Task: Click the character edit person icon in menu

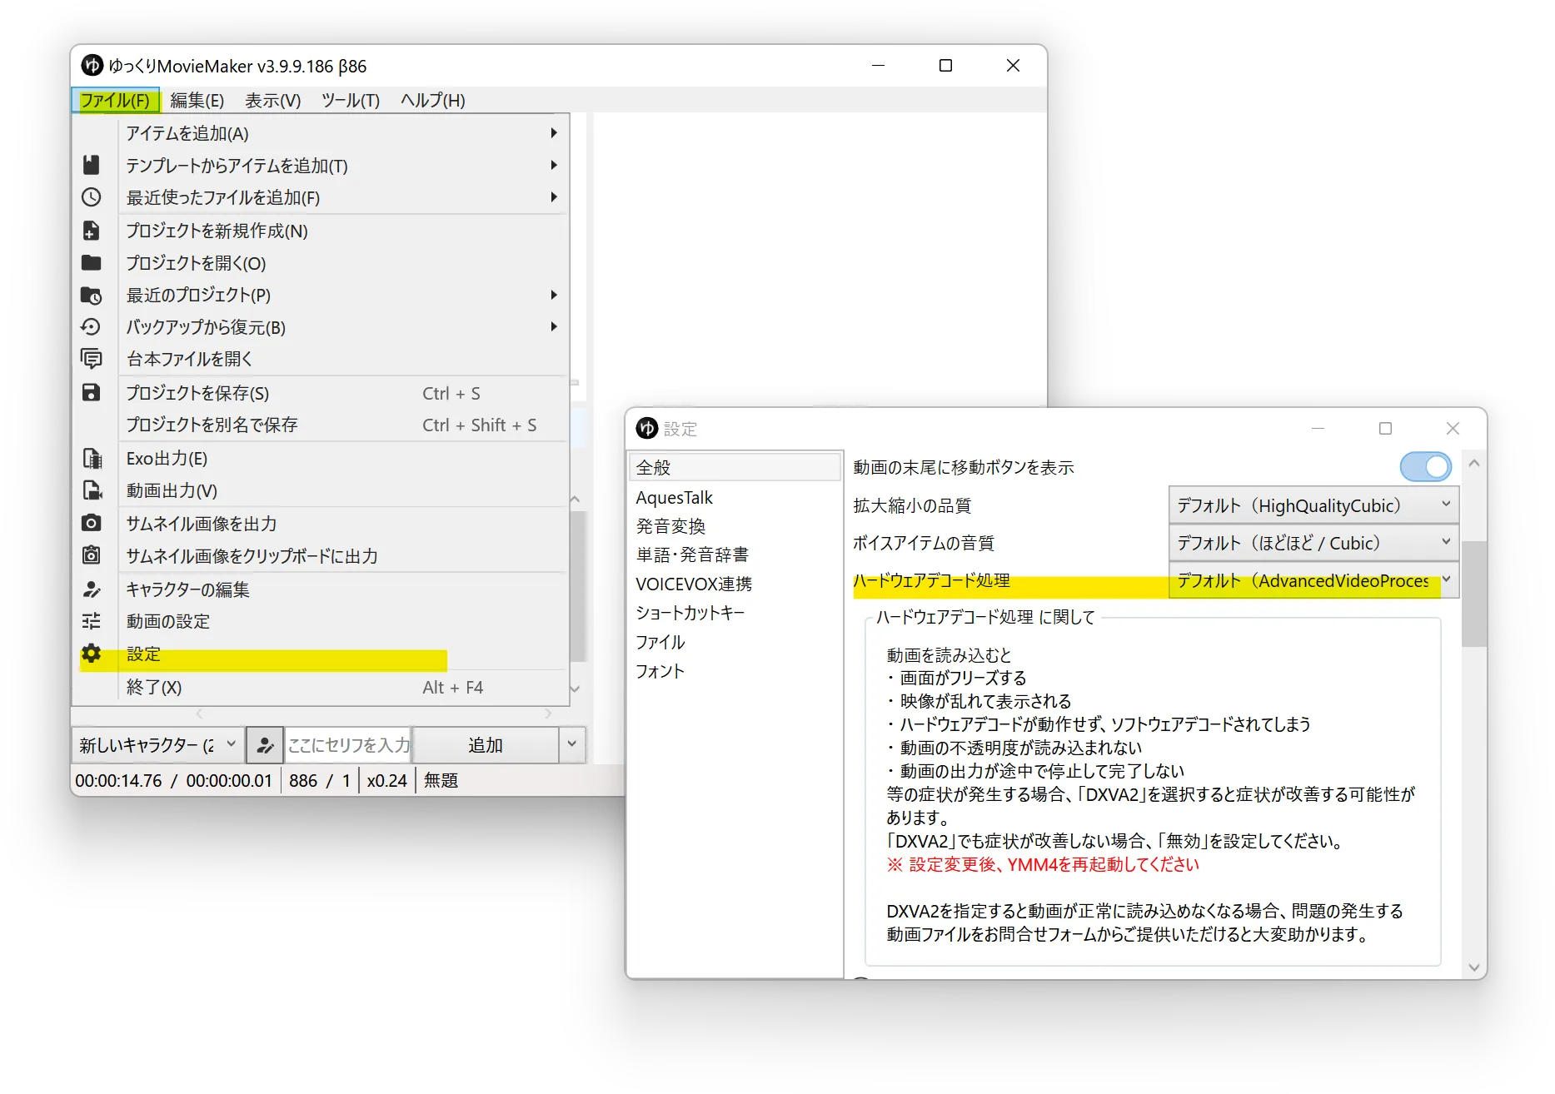Action: (92, 589)
